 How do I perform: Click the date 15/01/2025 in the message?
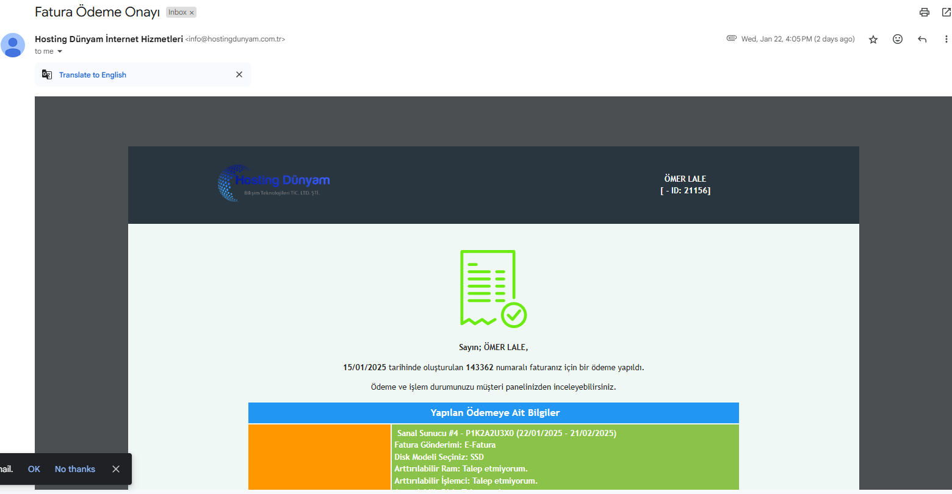[365, 367]
